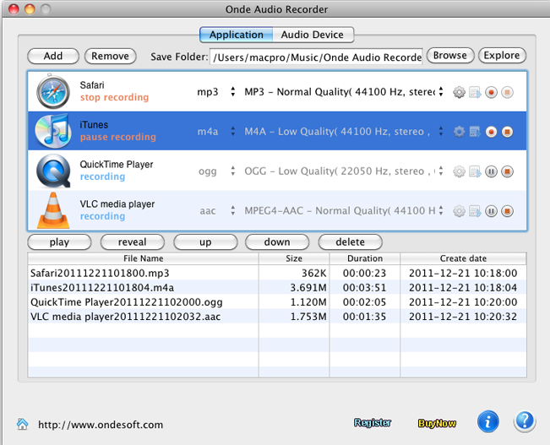Viewport: 550px width, 445px height.
Task: Open the mp3 format dropdown for Safari
Action: [215, 92]
